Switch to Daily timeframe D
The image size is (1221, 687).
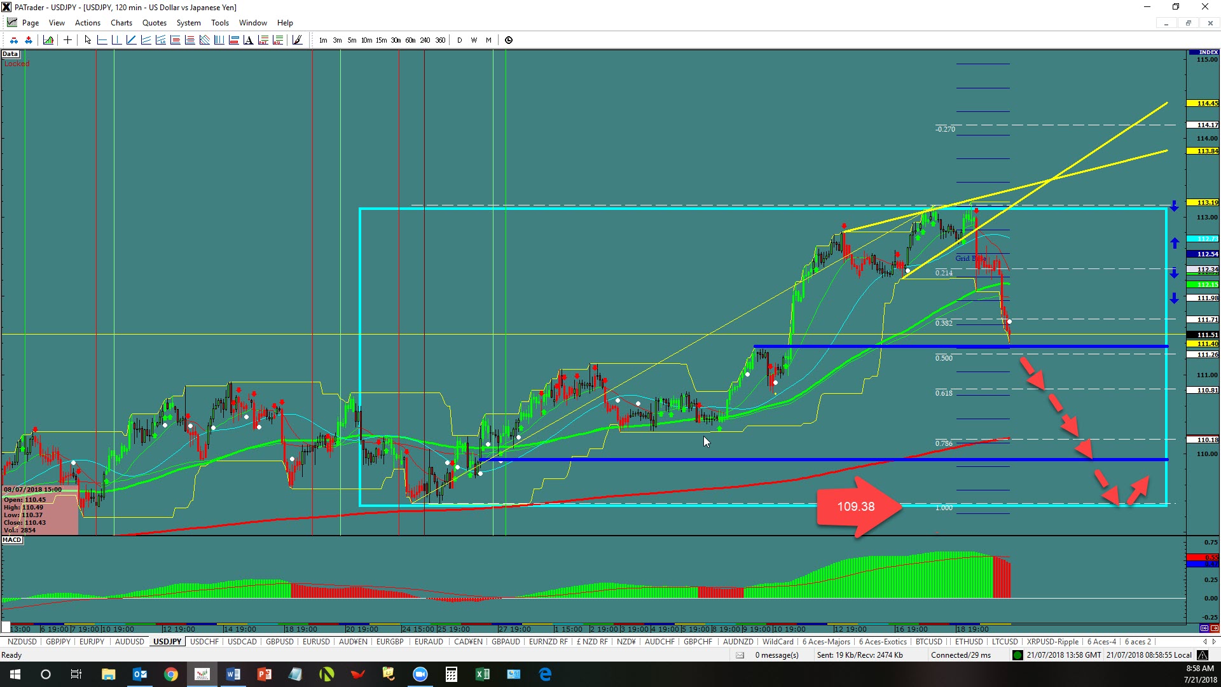click(459, 40)
